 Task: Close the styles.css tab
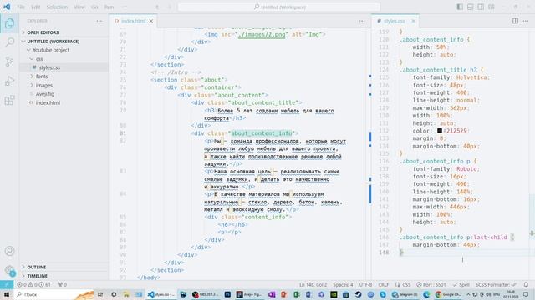tap(413, 21)
